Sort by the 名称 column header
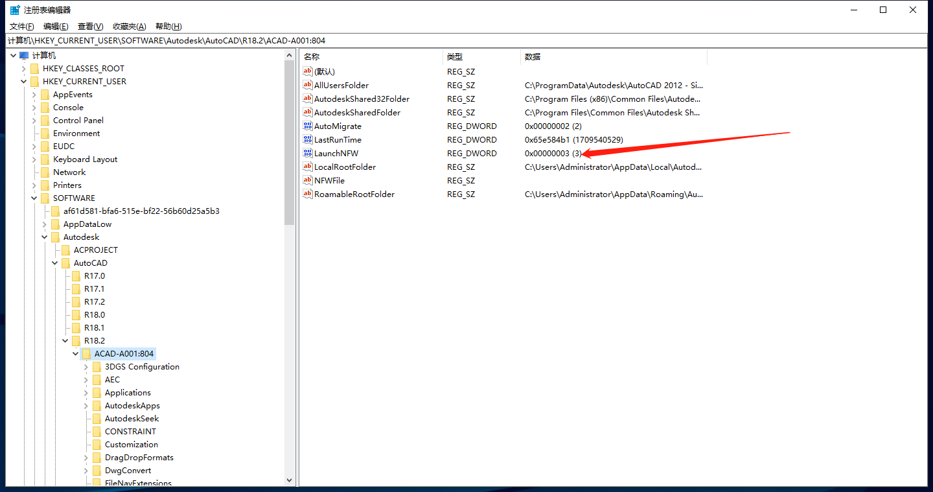Screen dimensions: 933x492 (371, 57)
